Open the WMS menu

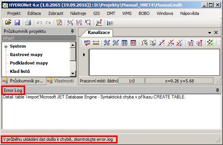pyautogui.click(x=127, y=13)
